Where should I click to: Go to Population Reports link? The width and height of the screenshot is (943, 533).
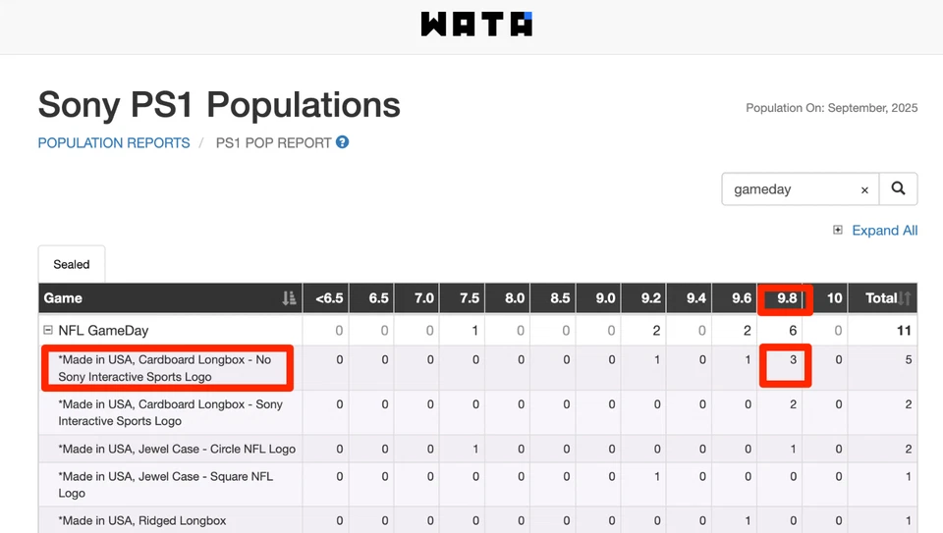114,143
